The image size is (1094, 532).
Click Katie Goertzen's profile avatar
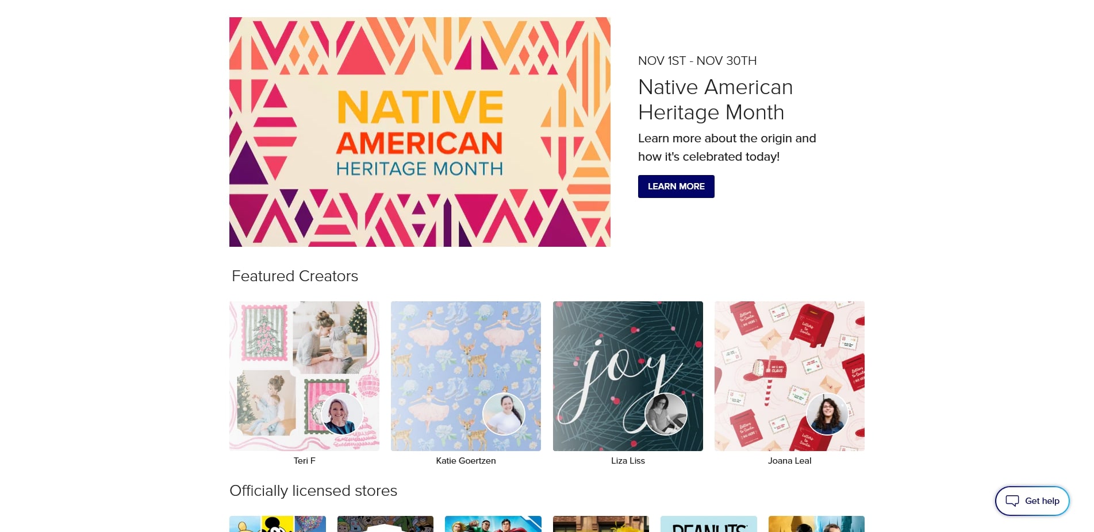(504, 414)
